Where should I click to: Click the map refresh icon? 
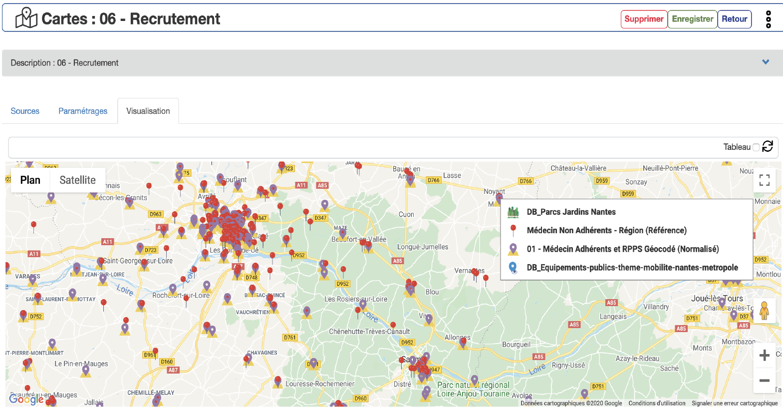[768, 146]
